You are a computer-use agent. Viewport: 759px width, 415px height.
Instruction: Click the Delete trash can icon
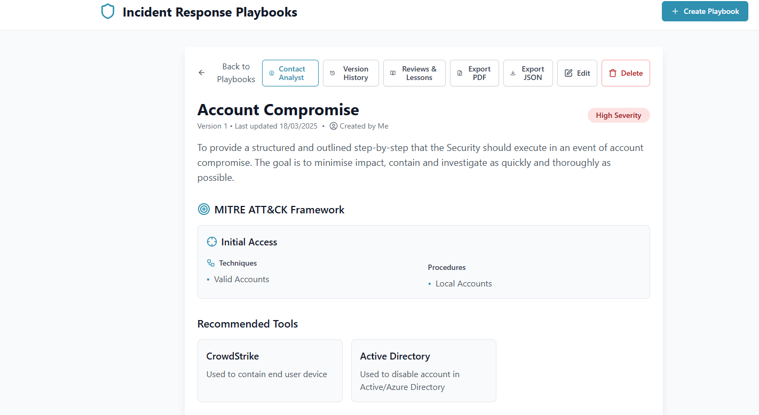(613, 73)
